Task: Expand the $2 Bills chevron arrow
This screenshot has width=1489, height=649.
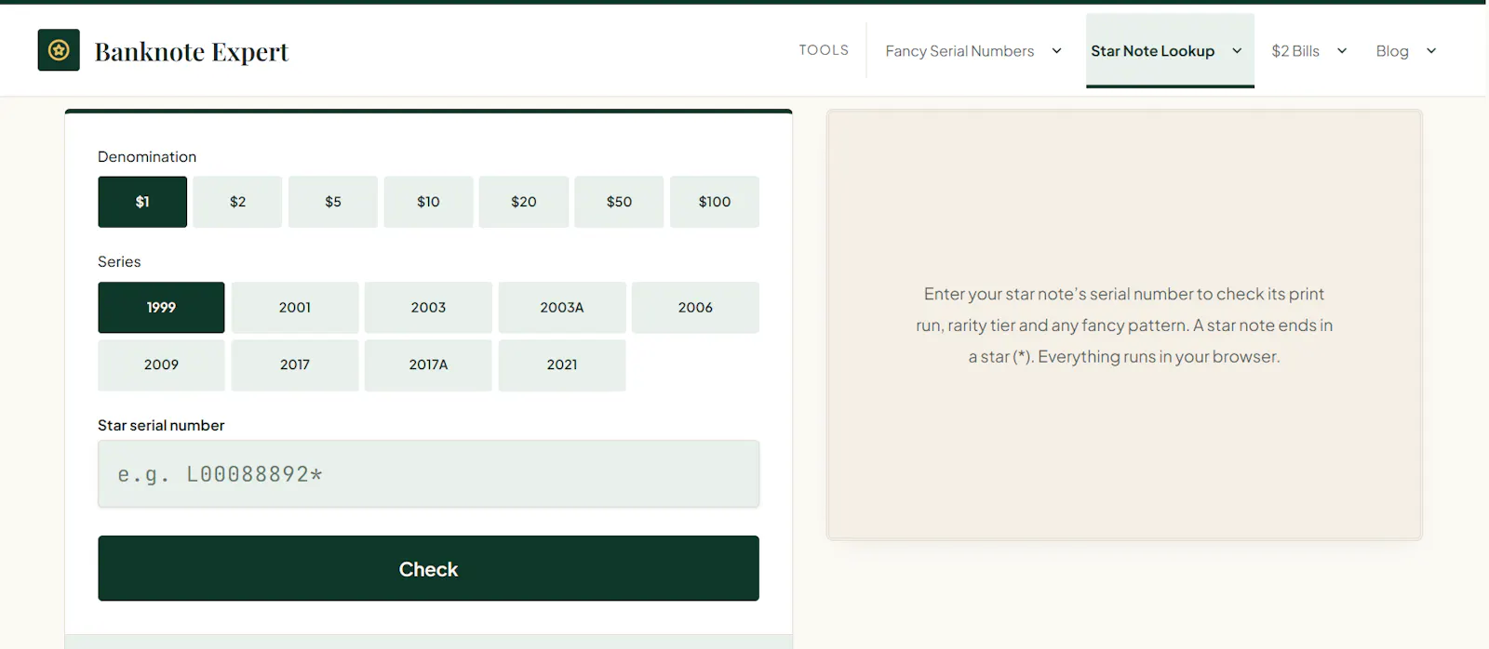Action: pos(1342,51)
